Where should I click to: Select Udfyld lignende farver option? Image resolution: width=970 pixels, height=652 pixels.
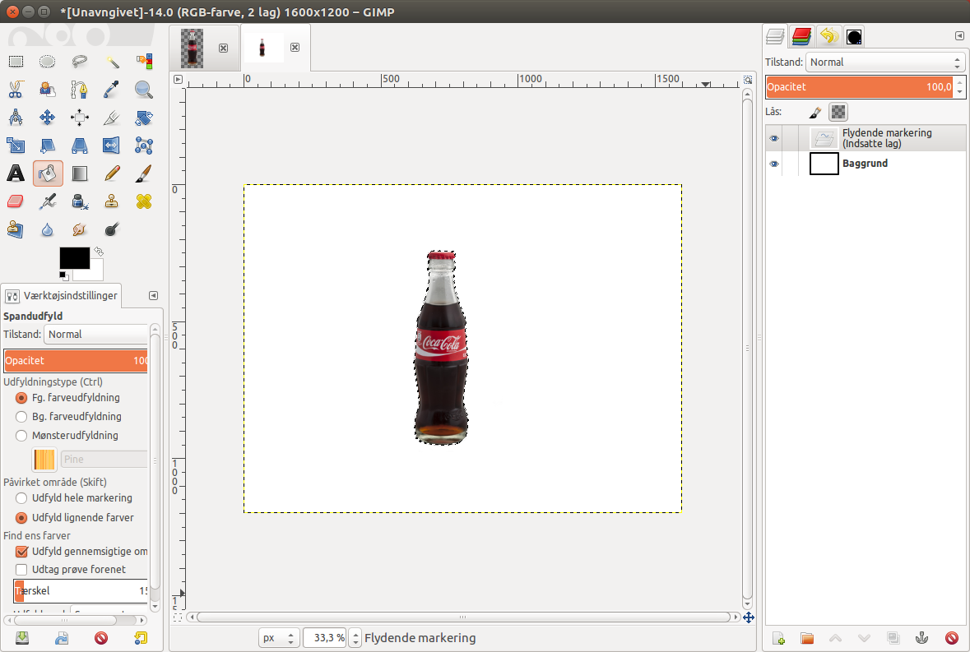tap(21, 518)
